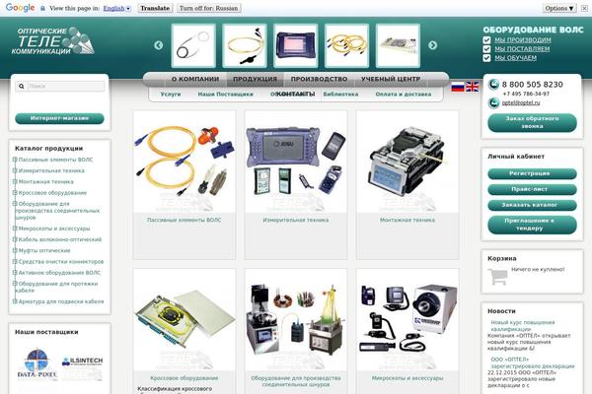Click the Измерительная техника product image
Screen dimensions: 592x394
click(x=296, y=162)
